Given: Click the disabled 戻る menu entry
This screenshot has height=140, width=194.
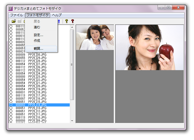Looking at the screenshot, I should coord(41,21).
